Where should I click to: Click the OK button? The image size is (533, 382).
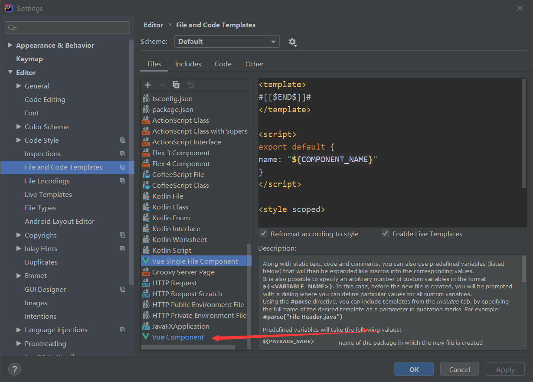coord(414,369)
